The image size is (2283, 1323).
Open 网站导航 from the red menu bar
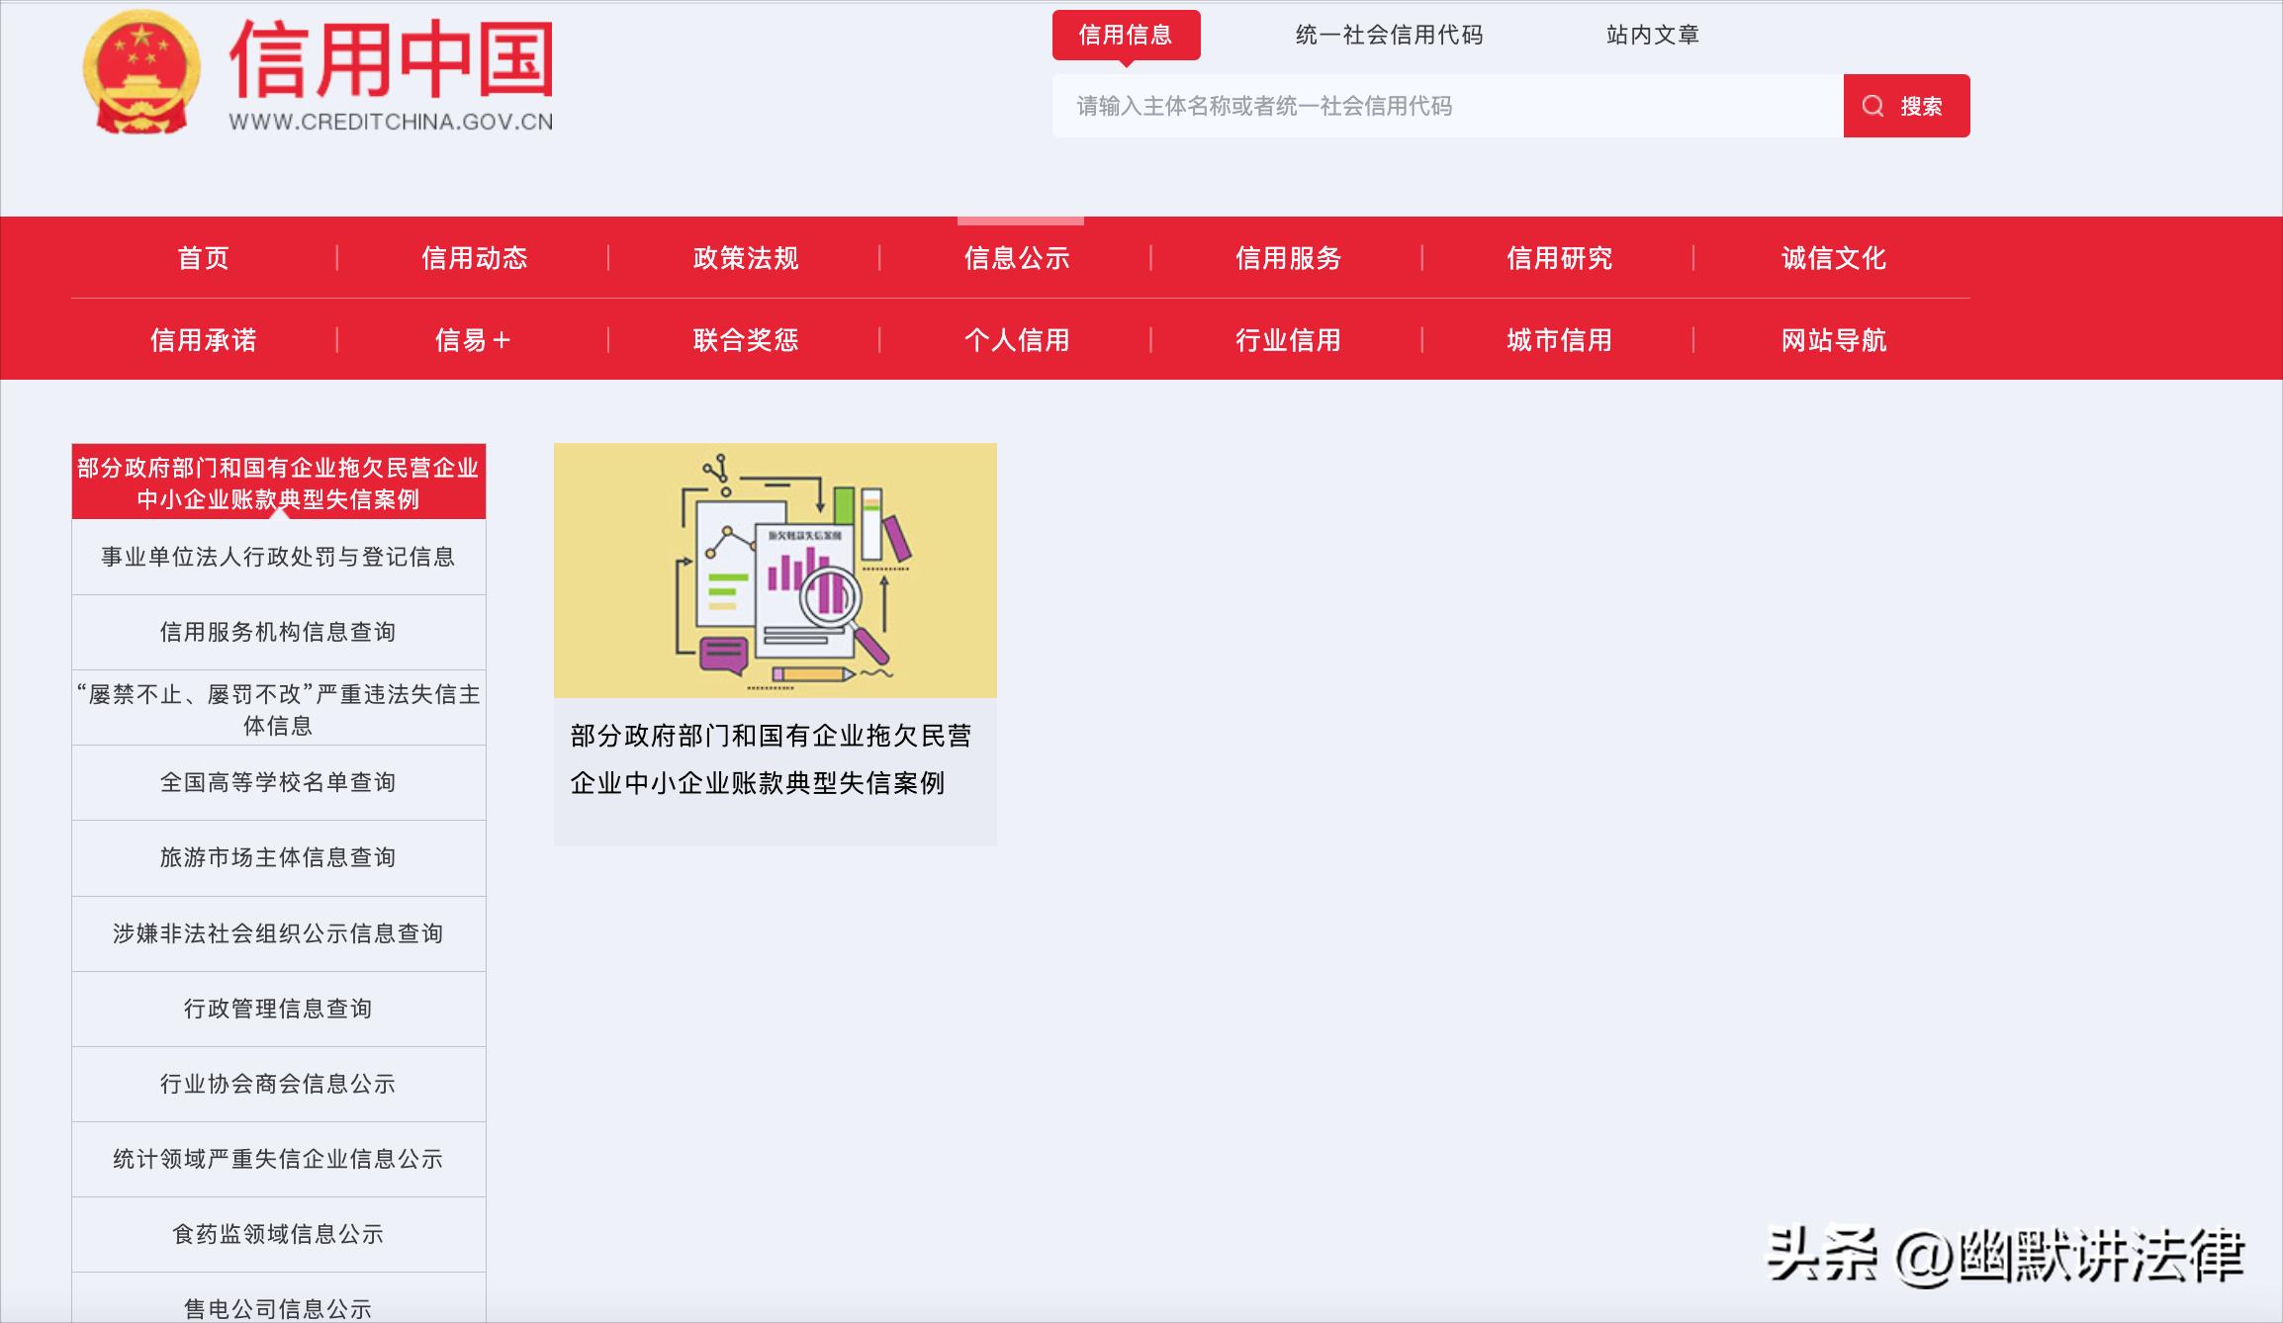coord(1832,340)
